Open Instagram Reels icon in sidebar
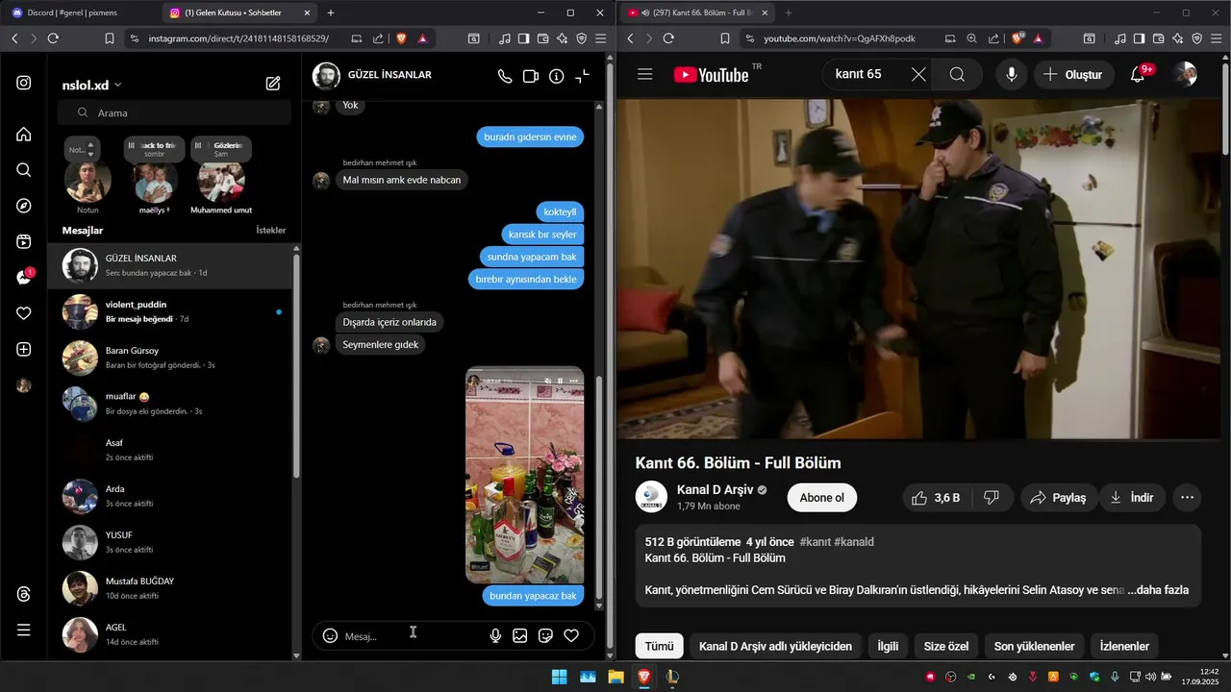The height and width of the screenshot is (692, 1231). (x=24, y=241)
